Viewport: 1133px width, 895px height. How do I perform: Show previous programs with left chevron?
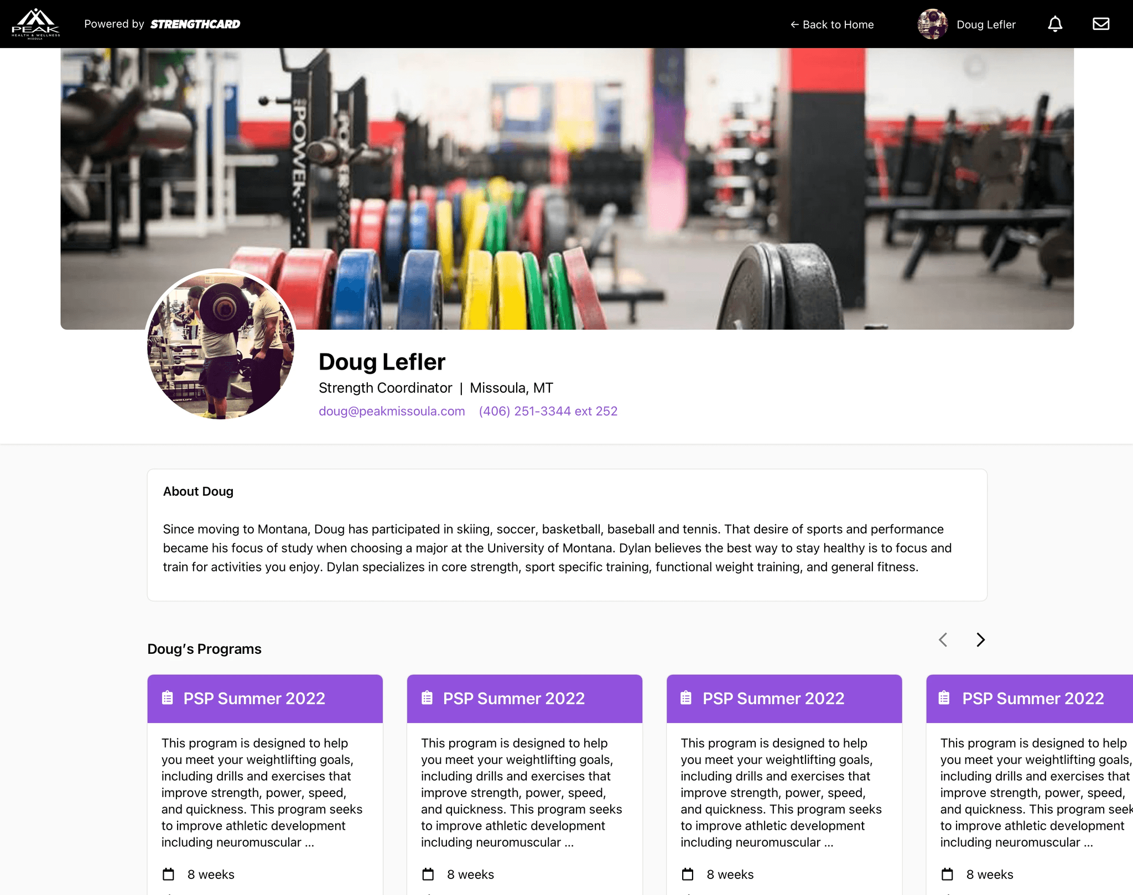click(943, 640)
